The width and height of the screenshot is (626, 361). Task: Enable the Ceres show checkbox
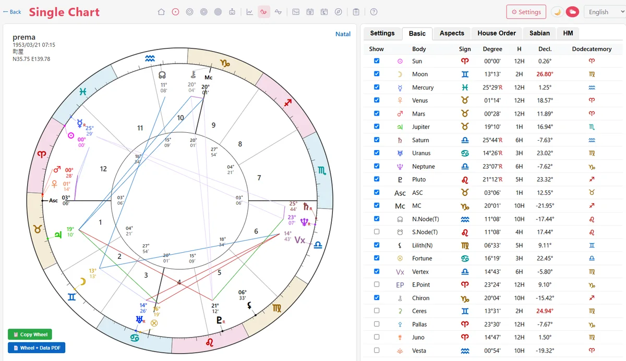[x=377, y=311]
